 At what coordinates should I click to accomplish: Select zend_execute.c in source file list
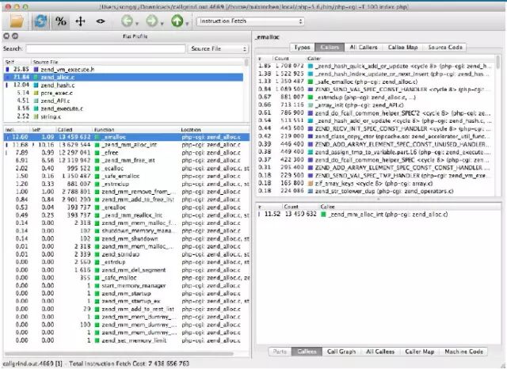tap(124, 108)
